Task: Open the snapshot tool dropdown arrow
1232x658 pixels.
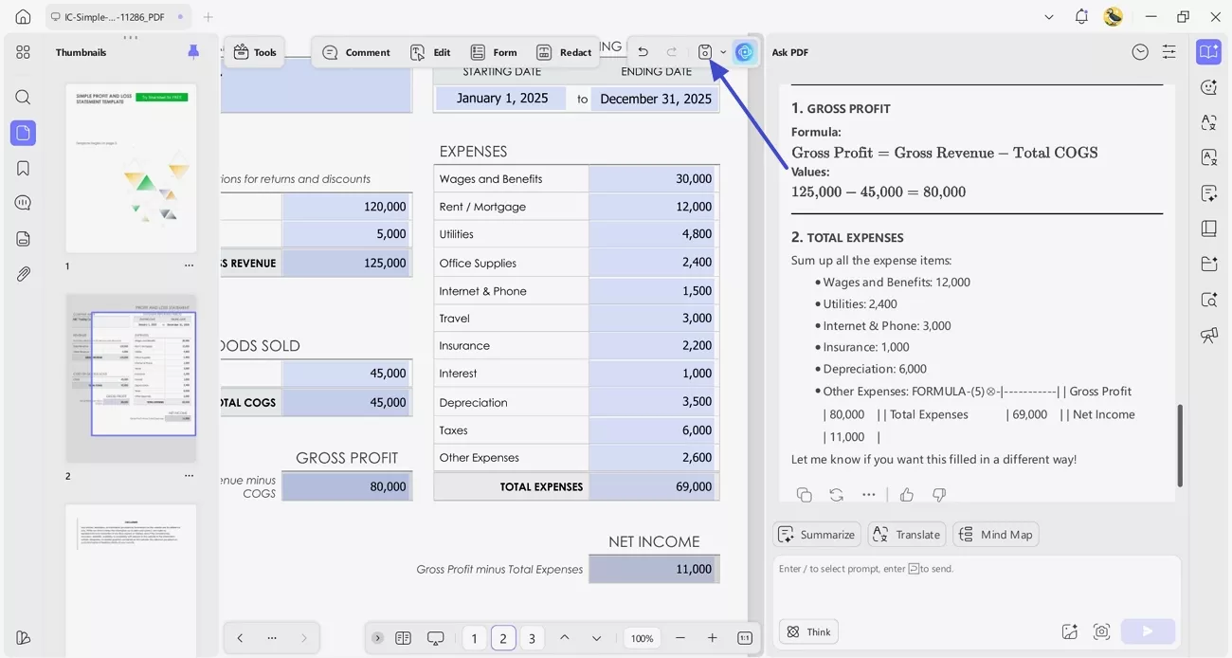Action: (723, 52)
